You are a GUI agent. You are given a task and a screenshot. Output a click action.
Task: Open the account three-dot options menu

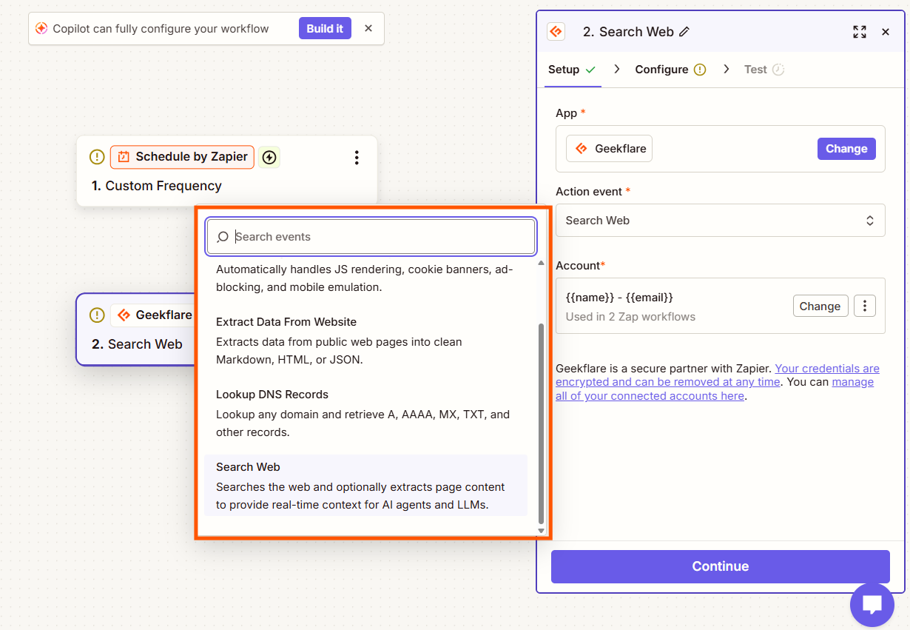tap(865, 306)
